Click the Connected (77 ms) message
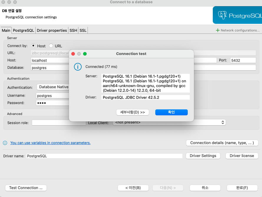 [x=101, y=67]
